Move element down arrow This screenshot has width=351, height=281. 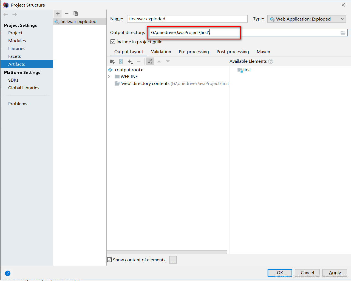coord(168,61)
